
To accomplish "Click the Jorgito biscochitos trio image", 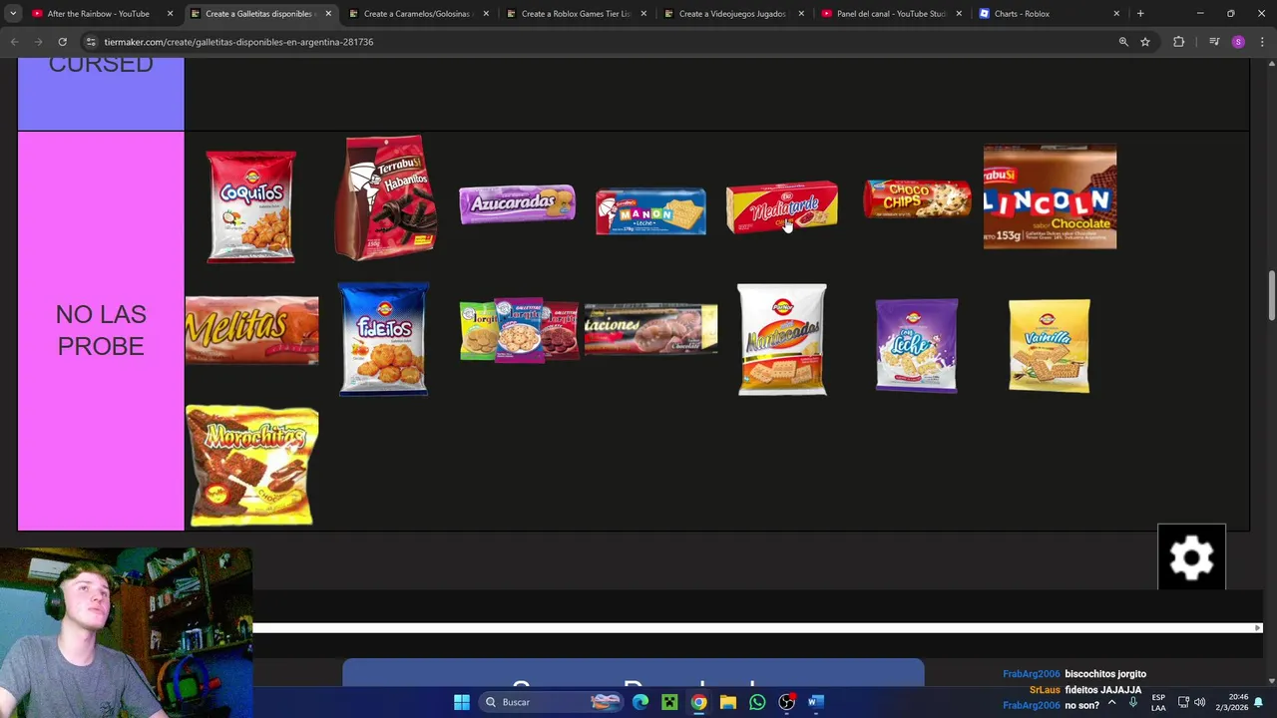I will point(518,331).
